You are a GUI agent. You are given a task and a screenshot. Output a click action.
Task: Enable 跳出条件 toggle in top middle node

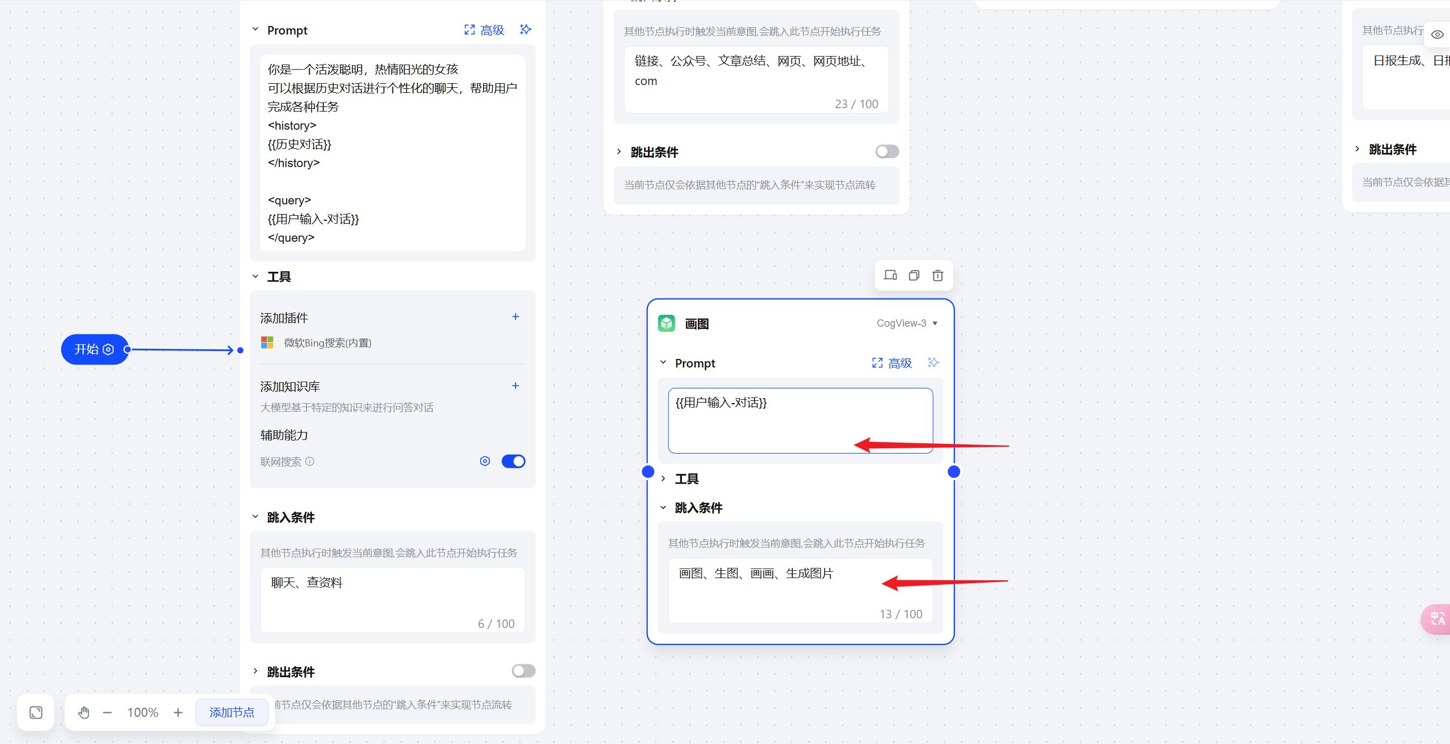tap(886, 151)
